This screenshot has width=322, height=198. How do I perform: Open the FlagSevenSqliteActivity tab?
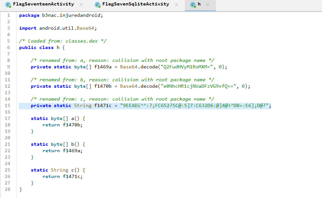tap(136, 4)
